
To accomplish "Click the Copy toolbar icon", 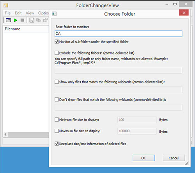I will click(x=39, y=20).
